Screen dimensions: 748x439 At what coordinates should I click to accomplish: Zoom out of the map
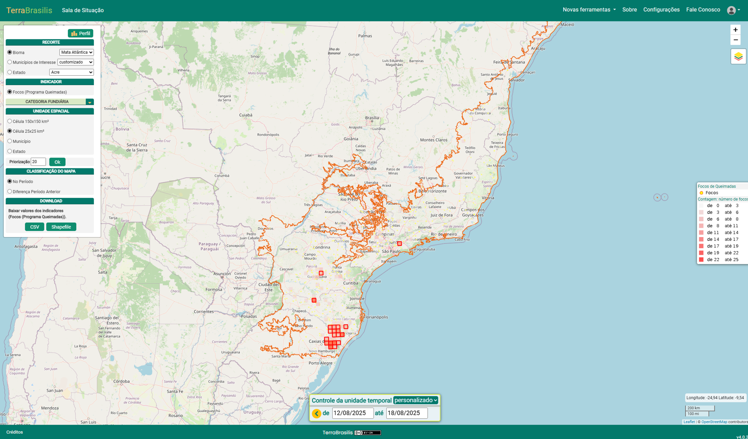(x=735, y=40)
